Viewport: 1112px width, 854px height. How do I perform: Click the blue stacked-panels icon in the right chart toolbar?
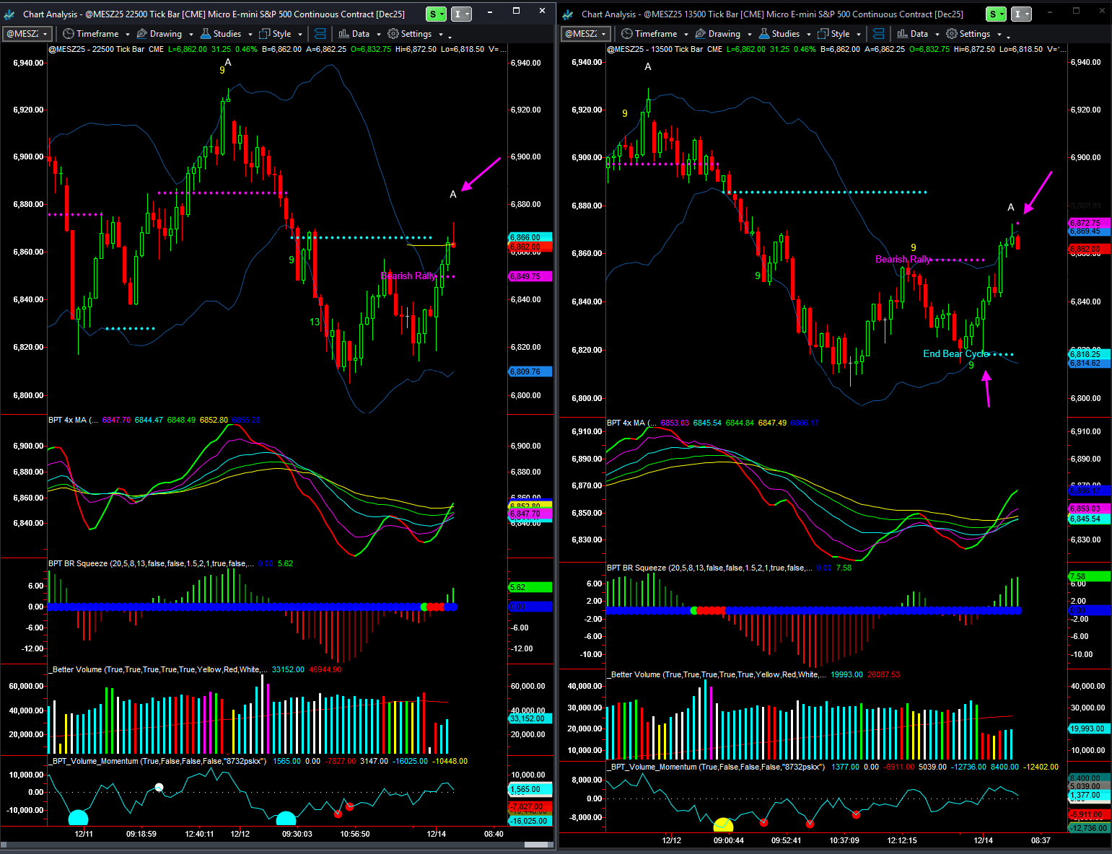(x=878, y=34)
